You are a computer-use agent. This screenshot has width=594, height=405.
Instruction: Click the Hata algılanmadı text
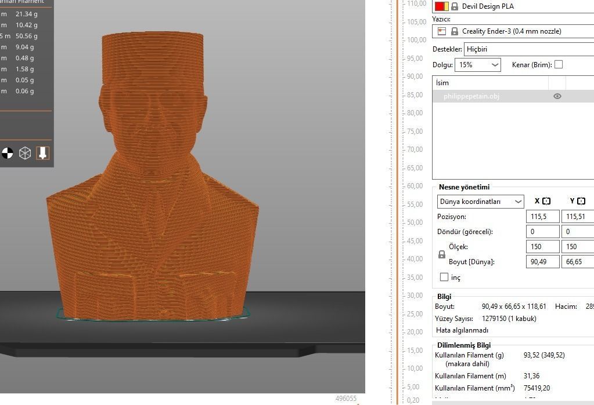coord(462,330)
